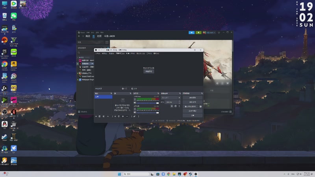This screenshot has height=177, width=315.
Task: Float the Audio Mixer dock via header icon
Action: 158,93
